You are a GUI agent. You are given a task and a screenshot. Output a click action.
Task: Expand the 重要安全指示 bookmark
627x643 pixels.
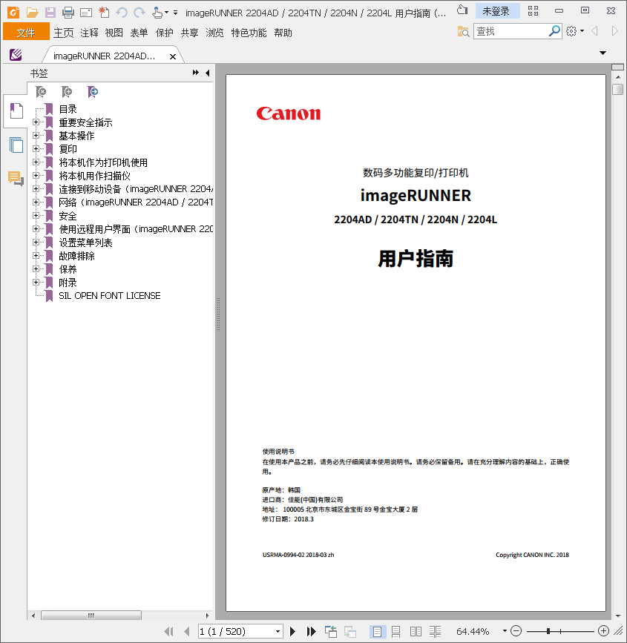coord(36,122)
